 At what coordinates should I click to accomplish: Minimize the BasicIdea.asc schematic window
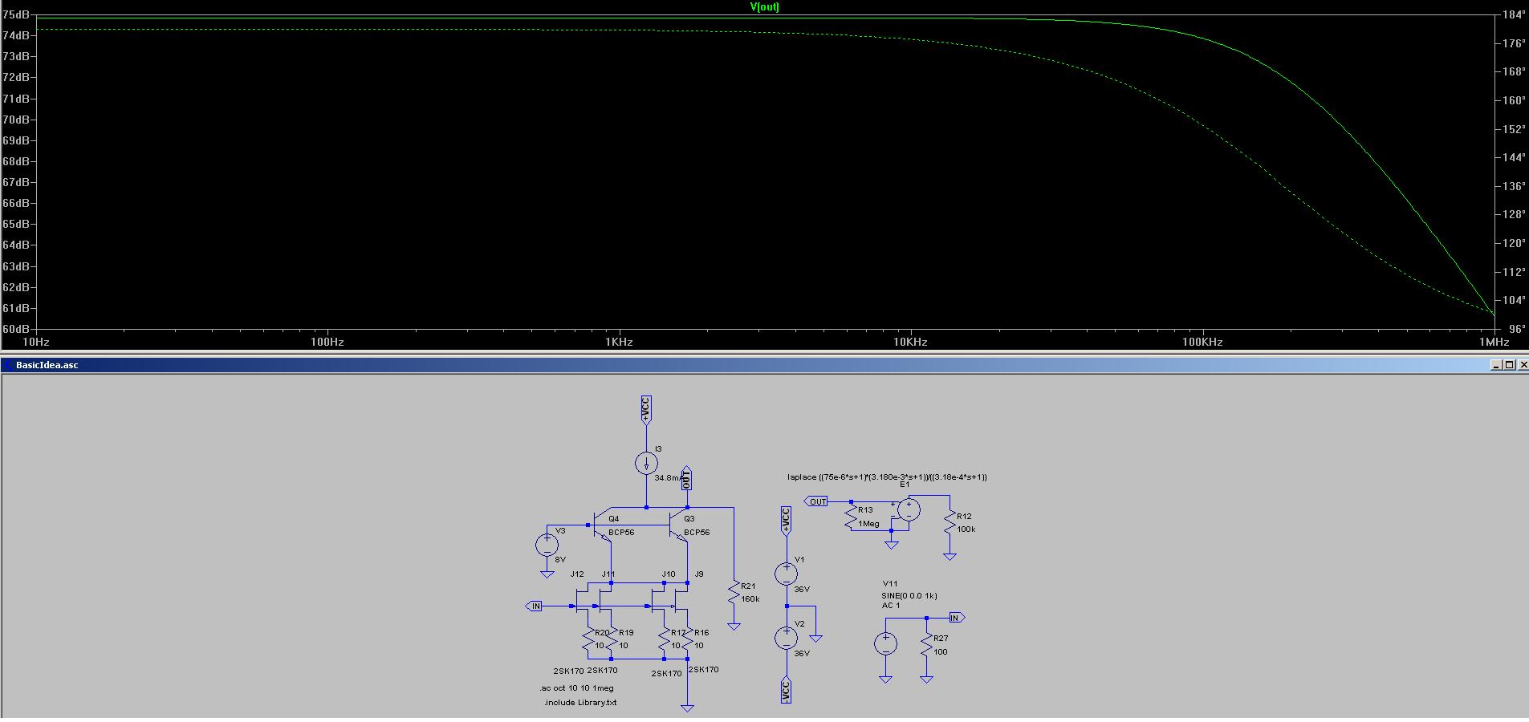(1497, 365)
